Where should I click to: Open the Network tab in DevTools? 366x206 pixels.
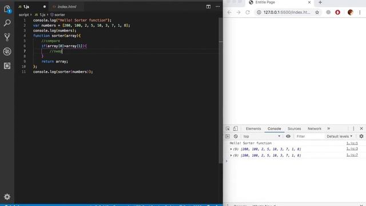pos(314,129)
